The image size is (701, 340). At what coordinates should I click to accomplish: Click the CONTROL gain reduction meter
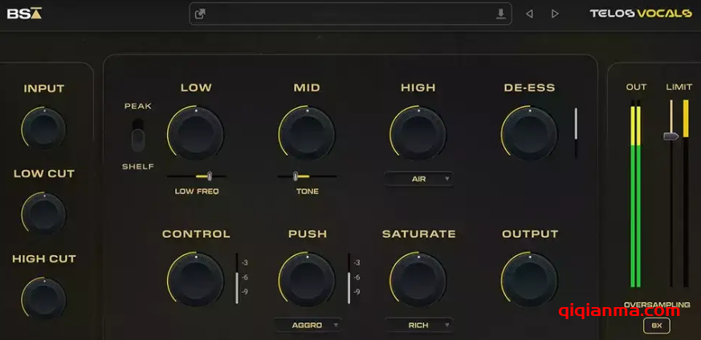click(237, 279)
